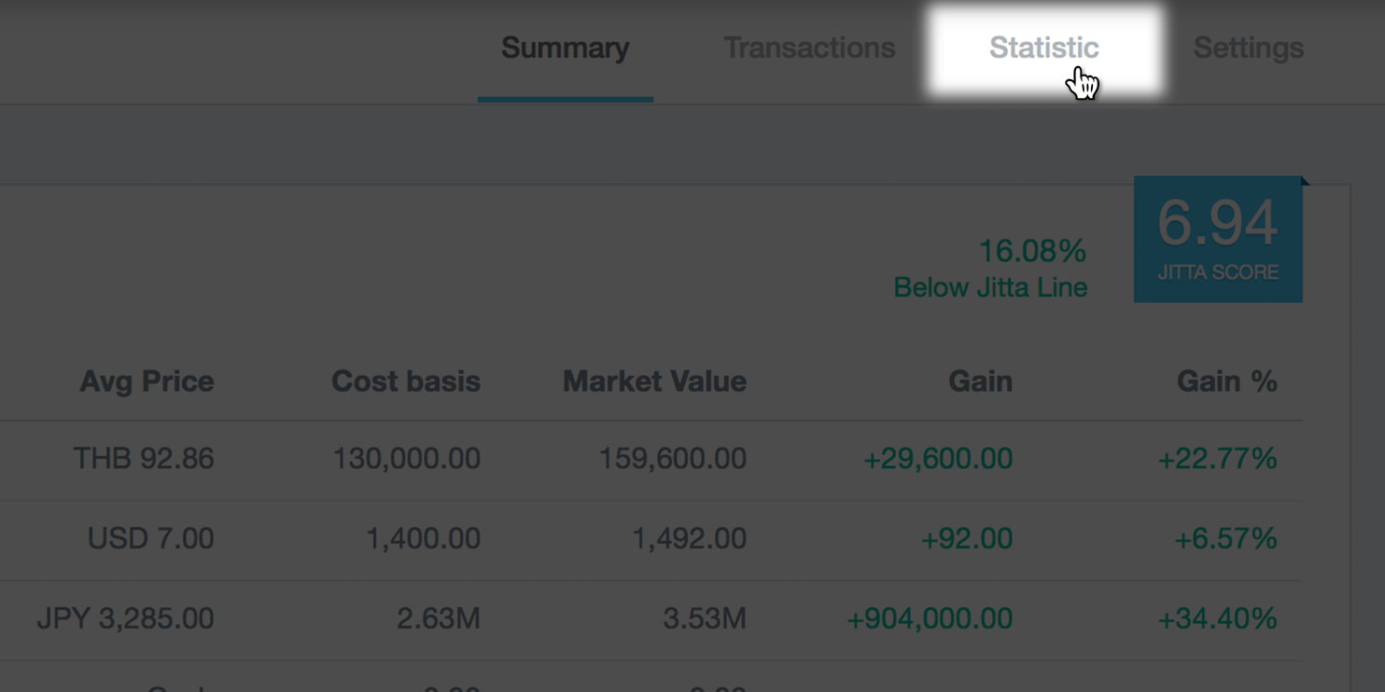This screenshot has height=692, width=1385.
Task: Sort by the Market Value column header
Action: click(654, 381)
